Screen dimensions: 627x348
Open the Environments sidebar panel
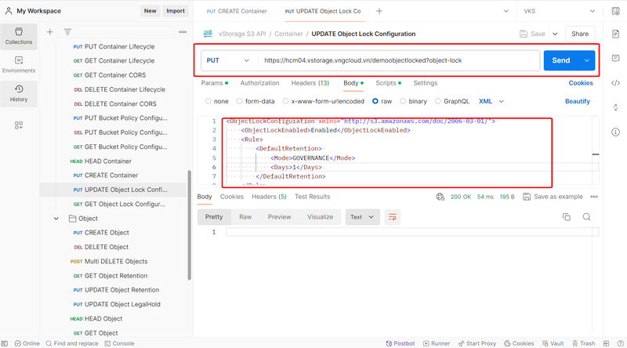point(19,64)
